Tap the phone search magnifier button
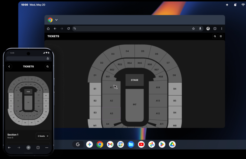 48,67
